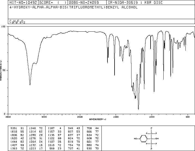Click the IR-NIDA-30619 : KBR DISC label
This screenshot has width=195, height=151.
pos(135,2)
